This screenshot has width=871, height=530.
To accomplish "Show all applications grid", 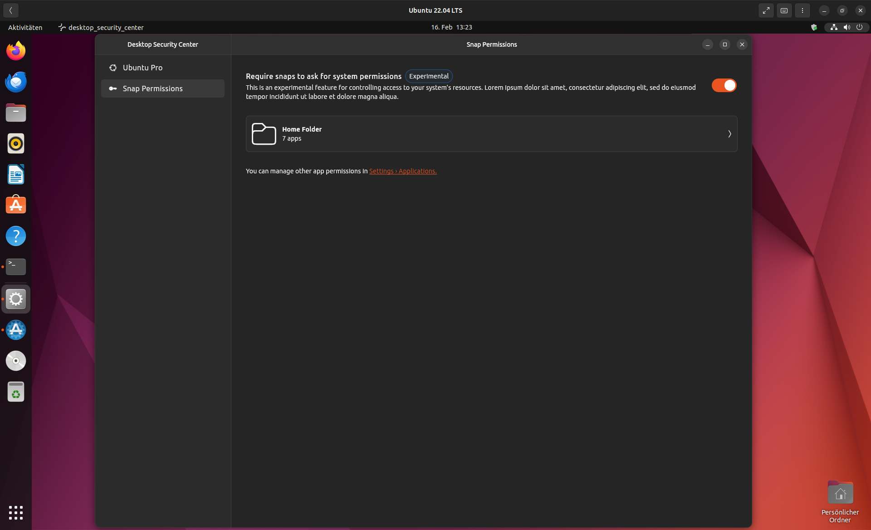I will 16,512.
